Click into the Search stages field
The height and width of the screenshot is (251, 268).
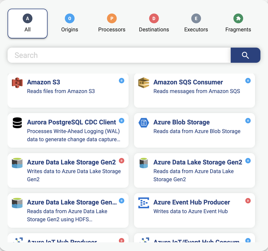(x=119, y=55)
